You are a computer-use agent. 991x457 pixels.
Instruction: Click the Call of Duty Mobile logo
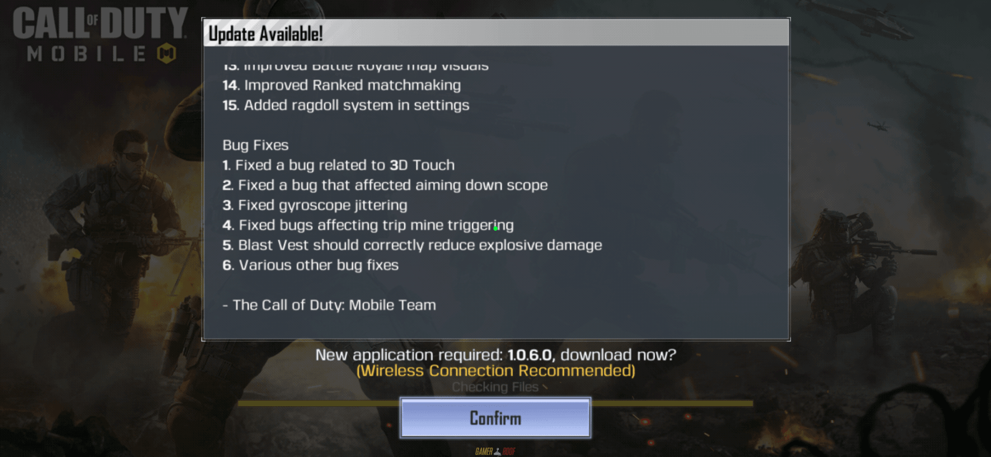(100, 35)
